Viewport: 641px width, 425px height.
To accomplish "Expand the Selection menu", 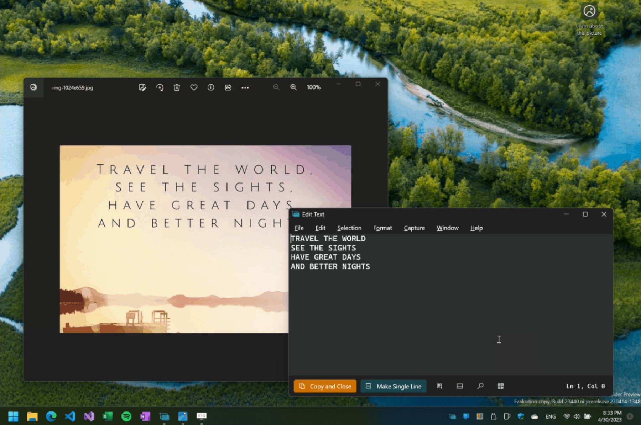I will 349,228.
